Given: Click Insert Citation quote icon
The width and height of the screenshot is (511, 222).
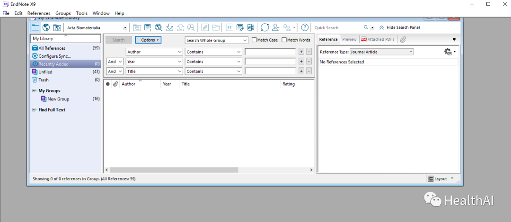Looking at the screenshot, I should click(229, 28).
